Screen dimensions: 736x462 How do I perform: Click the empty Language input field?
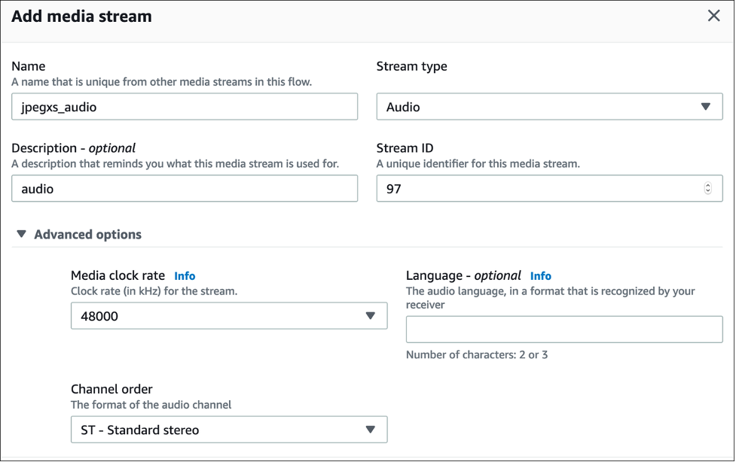click(x=563, y=330)
